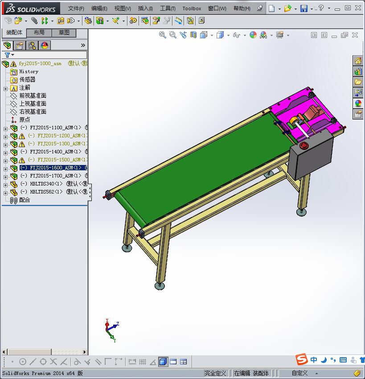Viewport: 365px width, 379px height.
Task: Click the New Motion Study gears icon
Action: point(133,21)
